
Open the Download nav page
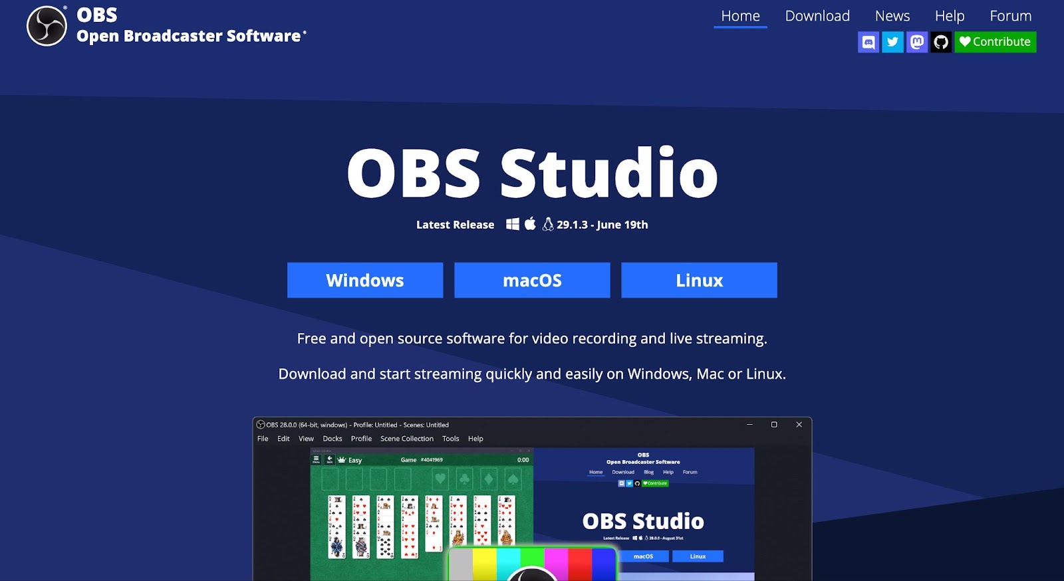(817, 16)
